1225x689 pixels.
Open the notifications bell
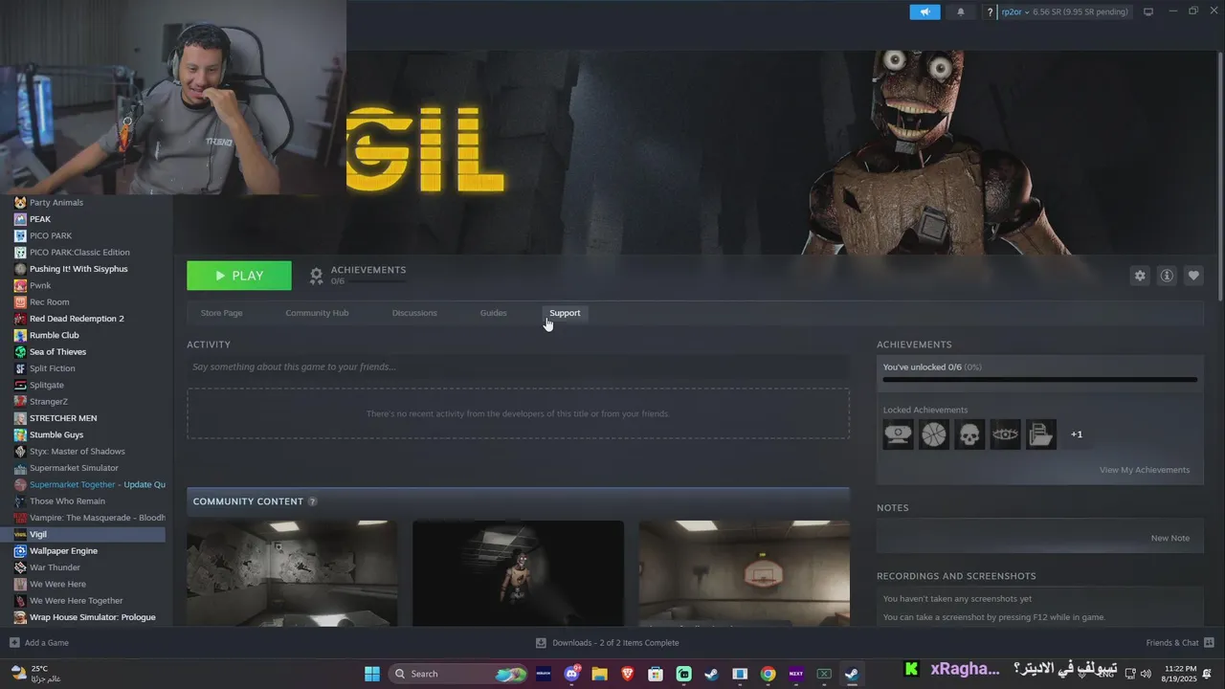(x=961, y=11)
